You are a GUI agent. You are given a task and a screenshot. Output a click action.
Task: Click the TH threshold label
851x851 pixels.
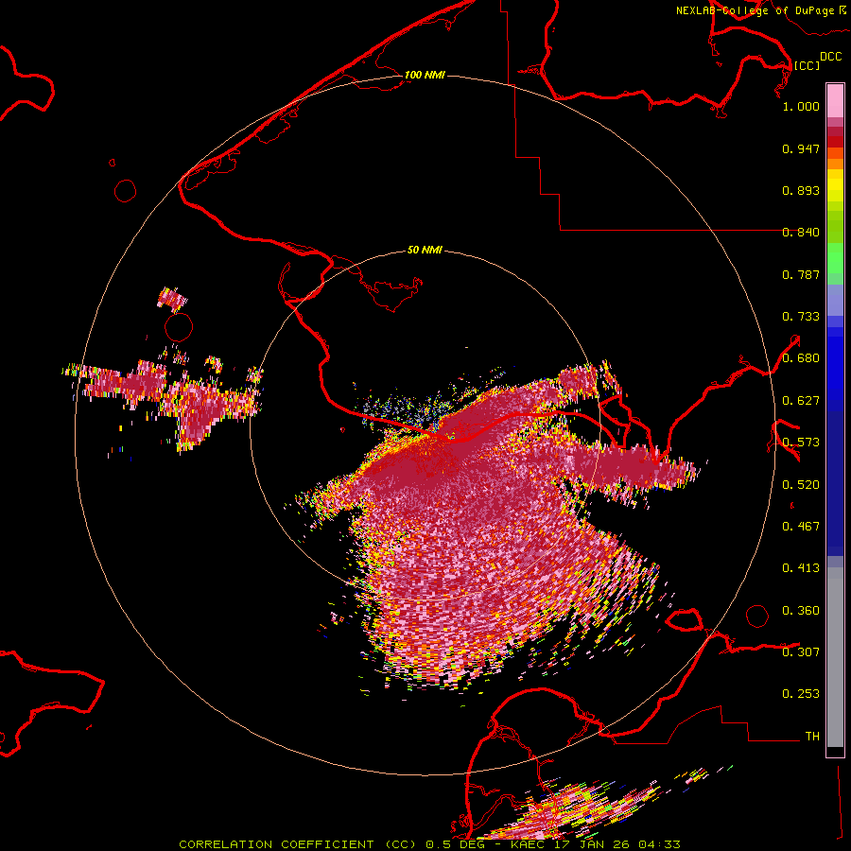pos(812,737)
